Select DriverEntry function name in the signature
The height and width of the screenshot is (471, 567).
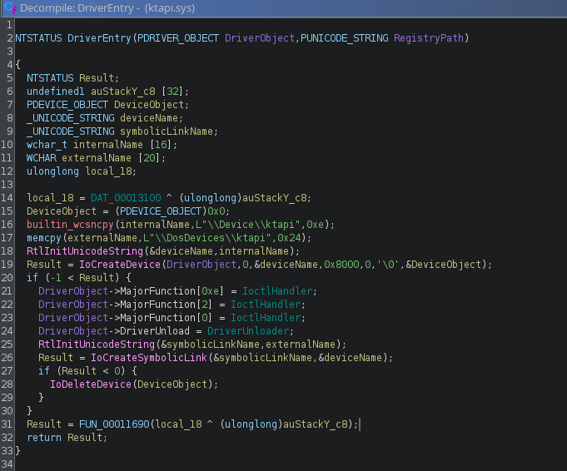coord(99,38)
